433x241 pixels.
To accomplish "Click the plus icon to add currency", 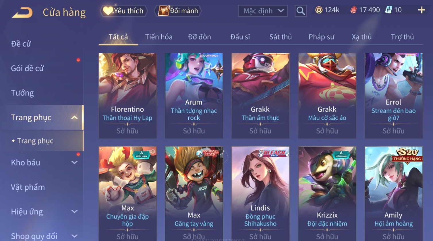I will pyautogui.click(x=422, y=10).
